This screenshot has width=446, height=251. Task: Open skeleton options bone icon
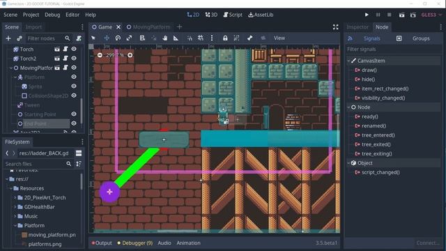pos(249,38)
